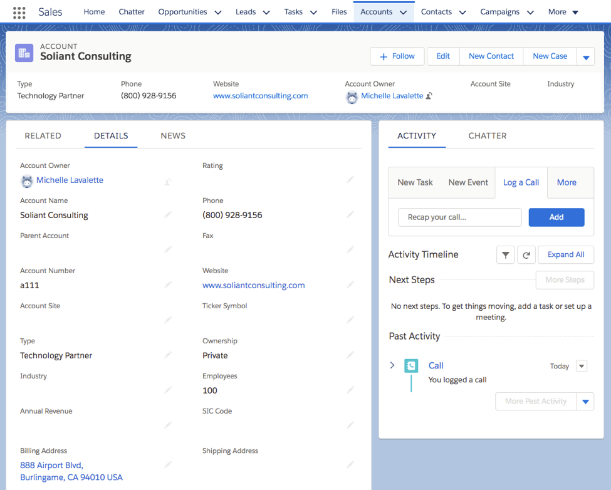Open the Opportunities navigation dropdown
This screenshot has height=490, width=611.
pos(217,11)
